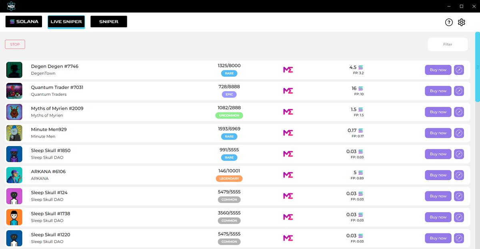The width and height of the screenshot is (480, 249).
Task: Buy now ARKANA #6106
Action: (438, 175)
